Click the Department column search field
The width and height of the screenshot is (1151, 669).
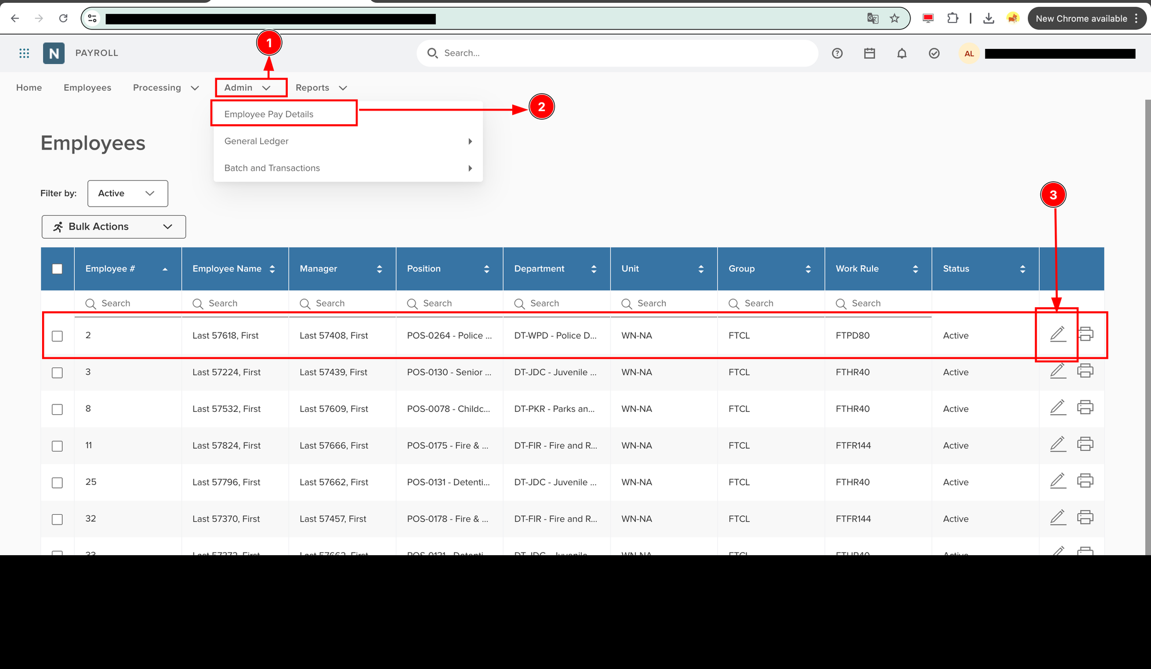556,303
